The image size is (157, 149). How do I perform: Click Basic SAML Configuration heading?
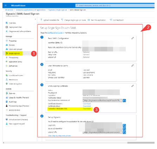click(58, 38)
